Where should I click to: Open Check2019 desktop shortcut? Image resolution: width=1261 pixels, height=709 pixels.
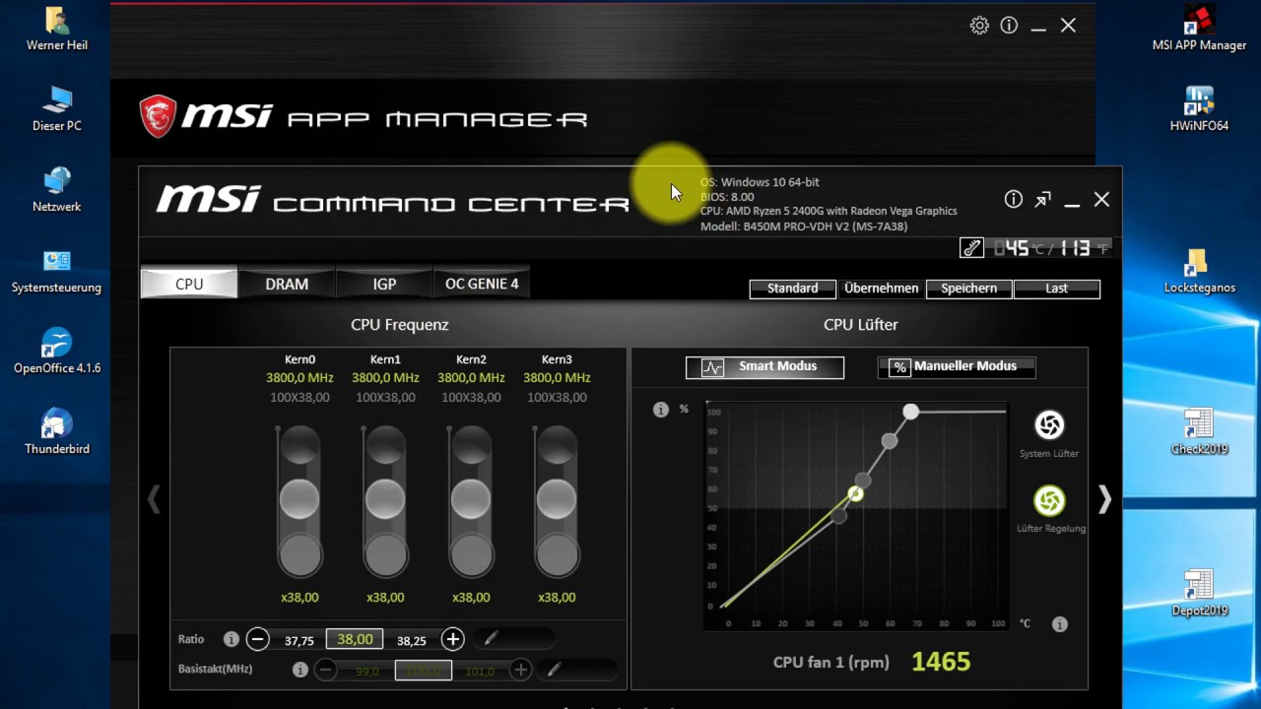(x=1199, y=431)
